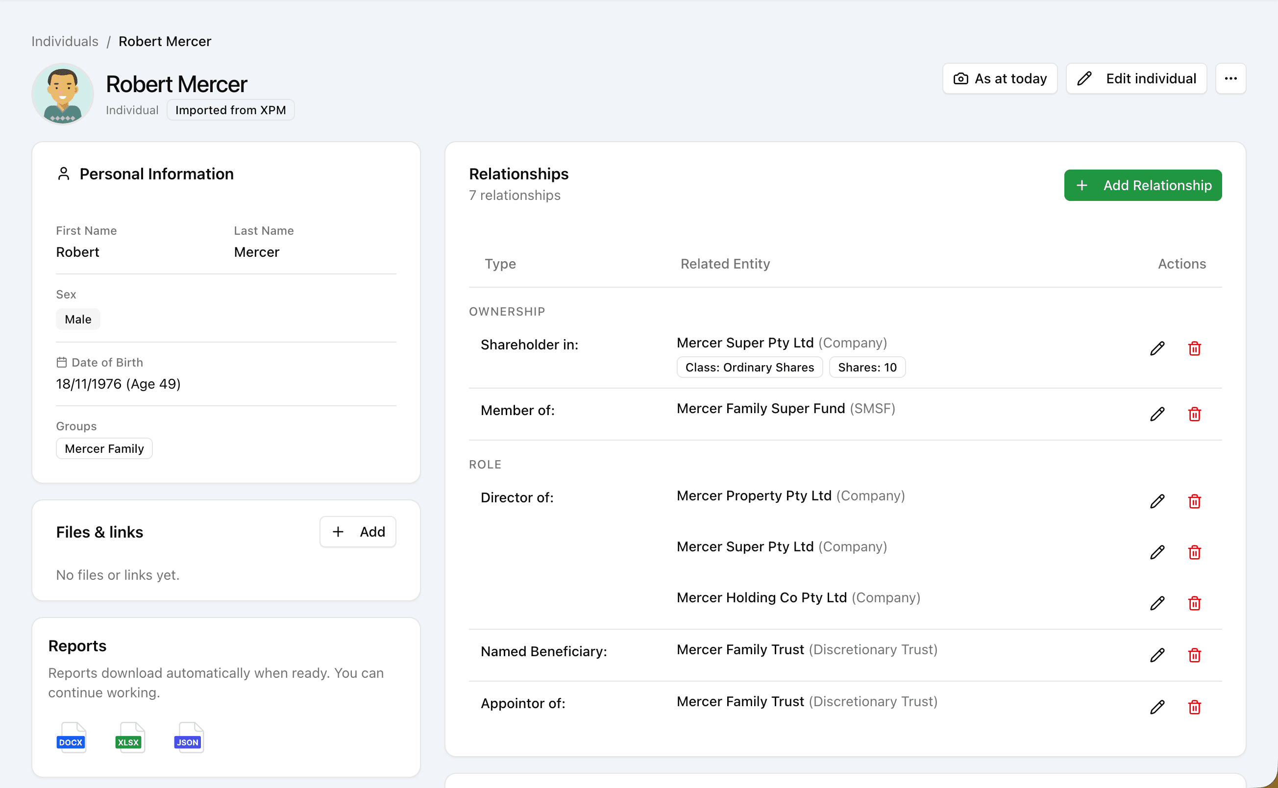Delete the Appointor of relationship
Screen dimensions: 1278x788
coord(1194,707)
